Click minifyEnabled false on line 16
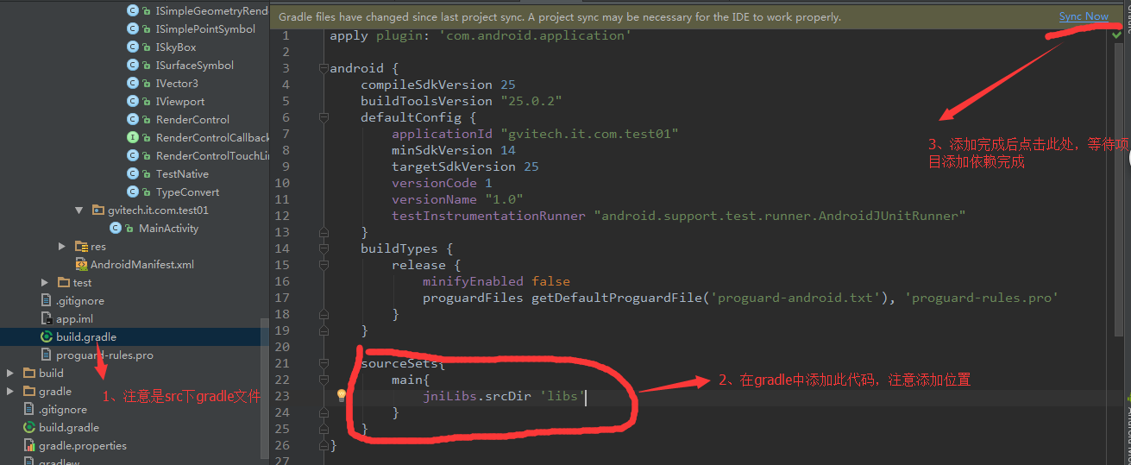 pos(496,281)
